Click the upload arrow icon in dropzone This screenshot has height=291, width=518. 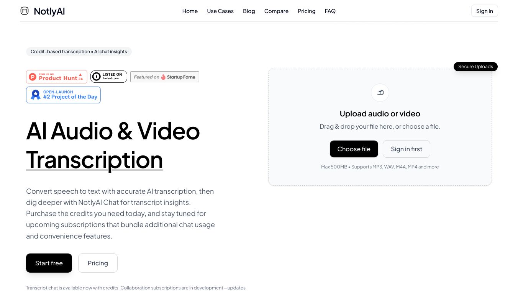click(x=380, y=93)
